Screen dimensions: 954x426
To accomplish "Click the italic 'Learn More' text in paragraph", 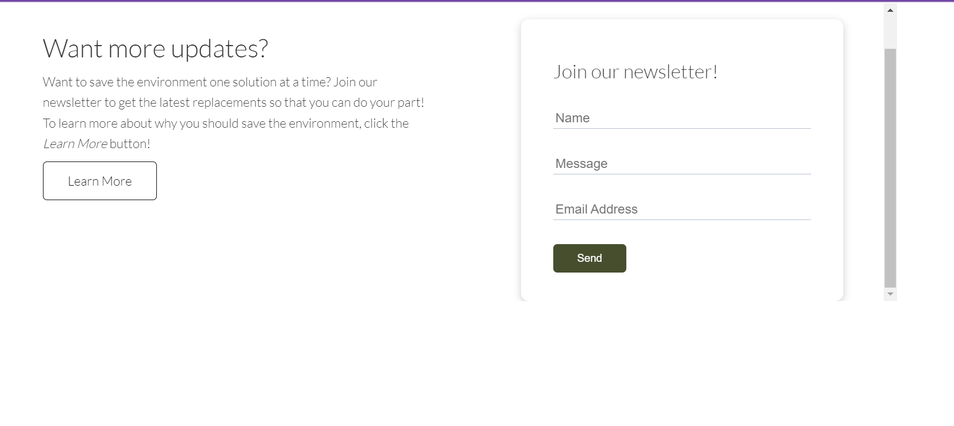I will 75,144.
